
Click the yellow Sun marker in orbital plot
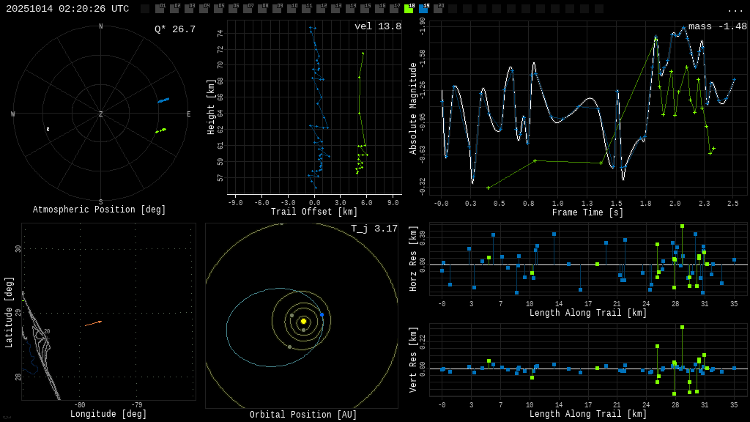(303, 321)
